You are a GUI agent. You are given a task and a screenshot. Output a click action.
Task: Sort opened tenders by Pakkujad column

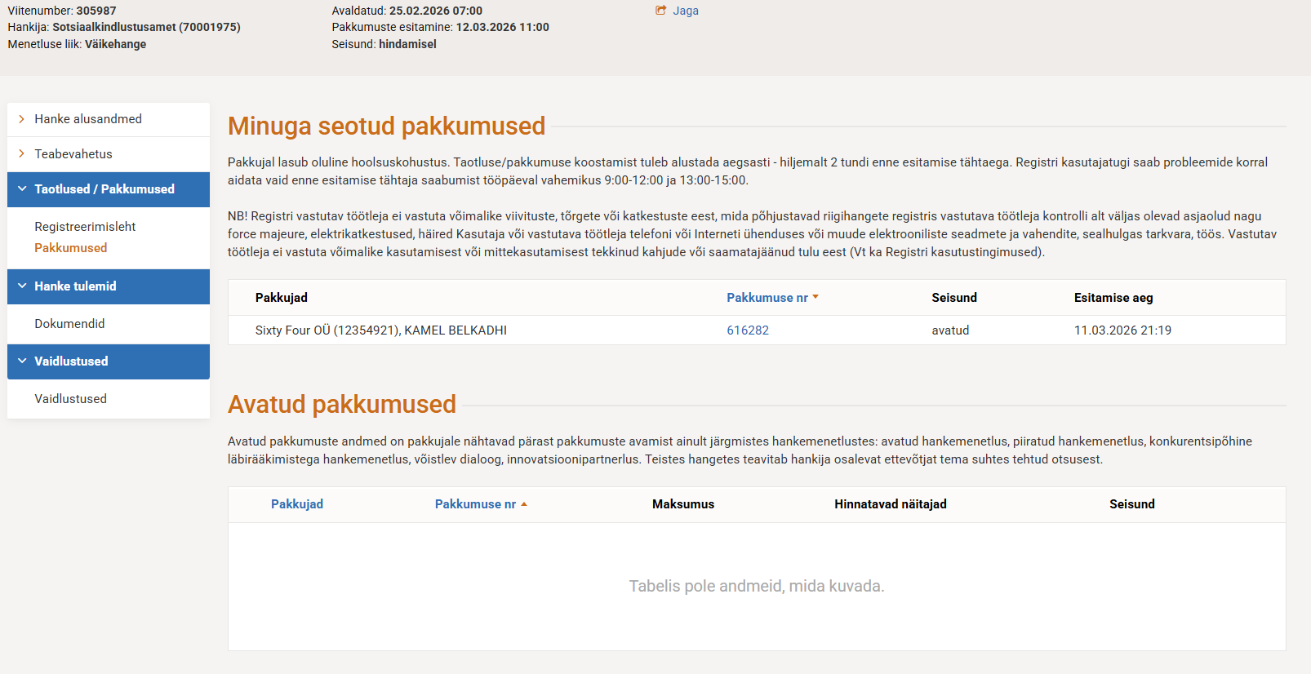297,504
